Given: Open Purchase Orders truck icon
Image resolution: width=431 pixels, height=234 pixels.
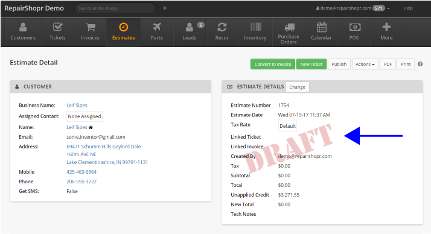Looking at the screenshot, I should pos(289,27).
